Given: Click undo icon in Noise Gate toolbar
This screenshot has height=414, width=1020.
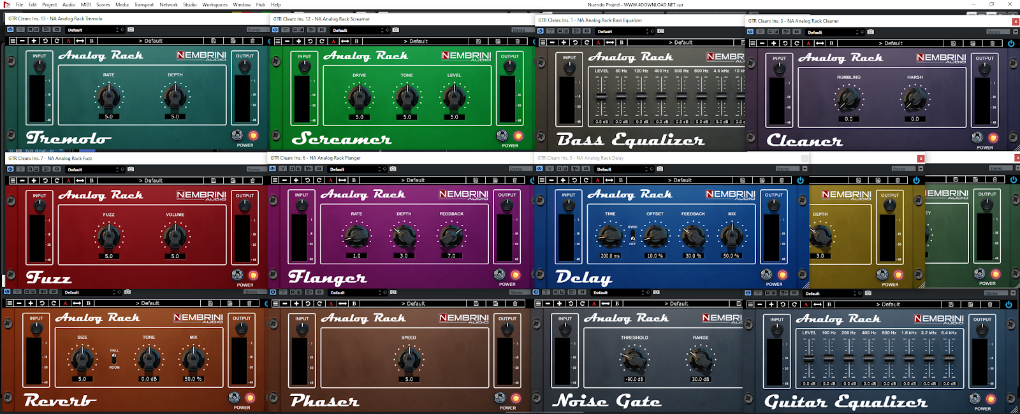Looking at the screenshot, I should click(x=572, y=304).
